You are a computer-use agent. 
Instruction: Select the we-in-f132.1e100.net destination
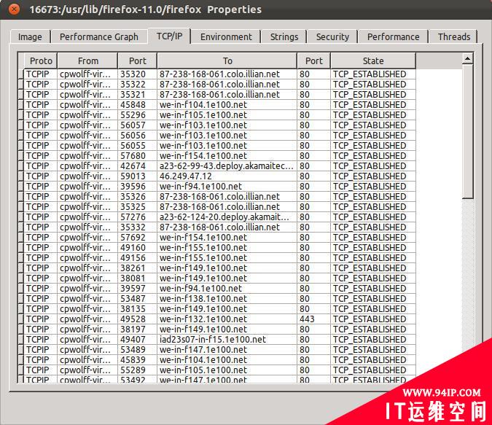[x=227, y=319]
